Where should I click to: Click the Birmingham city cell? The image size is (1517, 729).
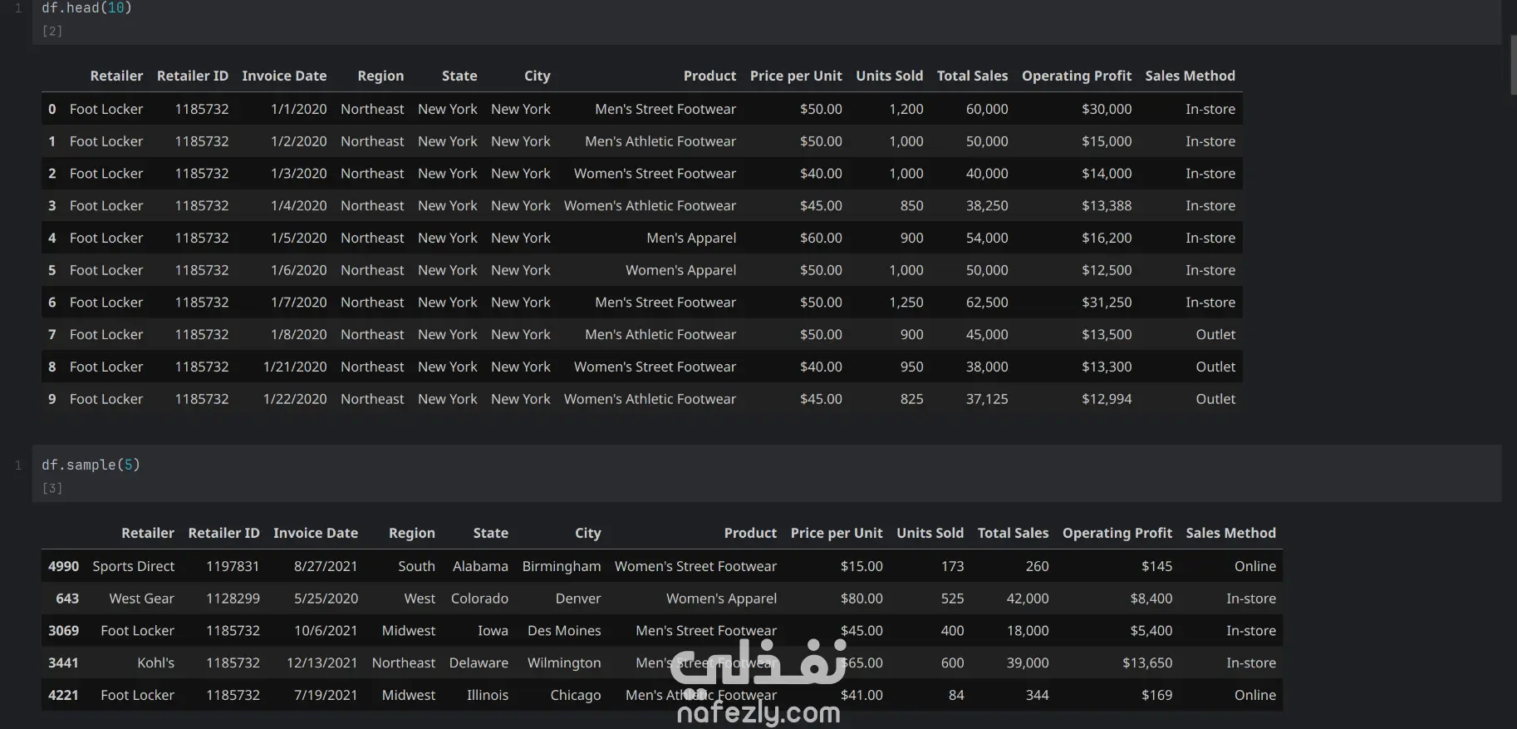(x=562, y=566)
